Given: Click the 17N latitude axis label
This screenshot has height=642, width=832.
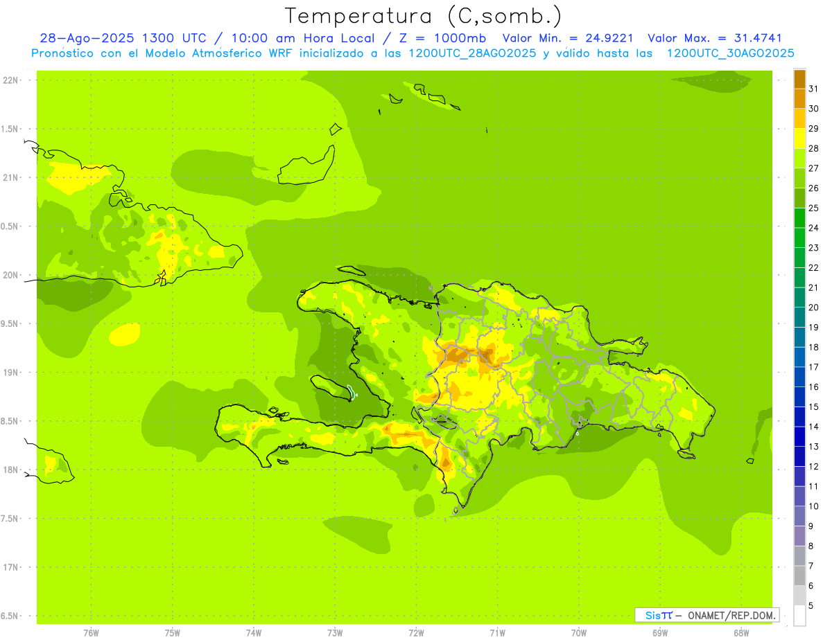Looking at the screenshot, I should (11, 567).
